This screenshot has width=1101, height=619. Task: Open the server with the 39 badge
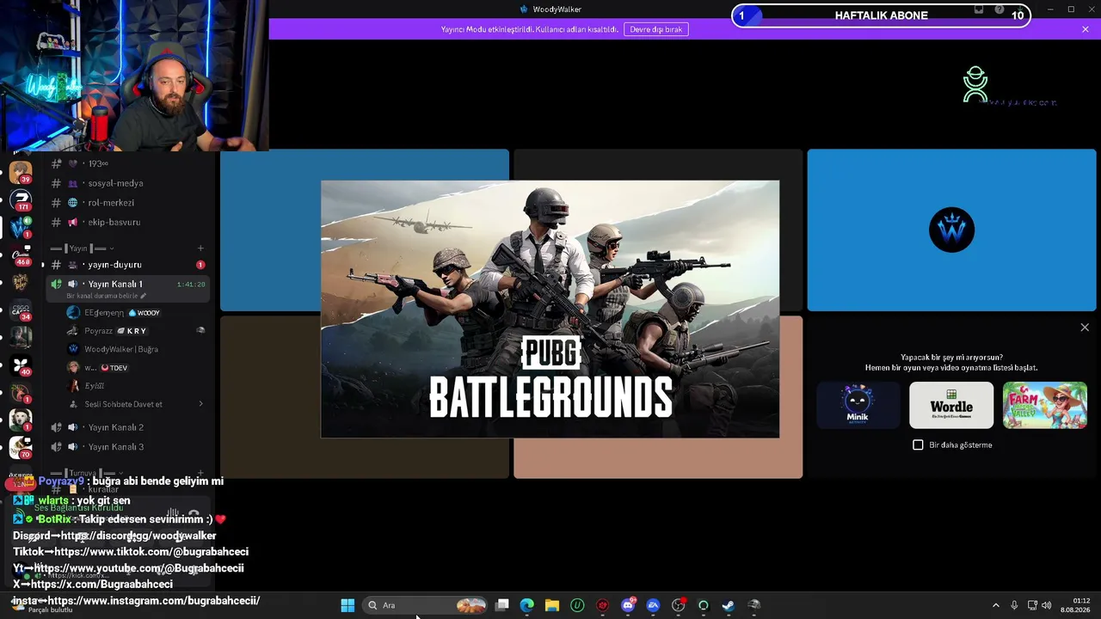click(x=21, y=172)
